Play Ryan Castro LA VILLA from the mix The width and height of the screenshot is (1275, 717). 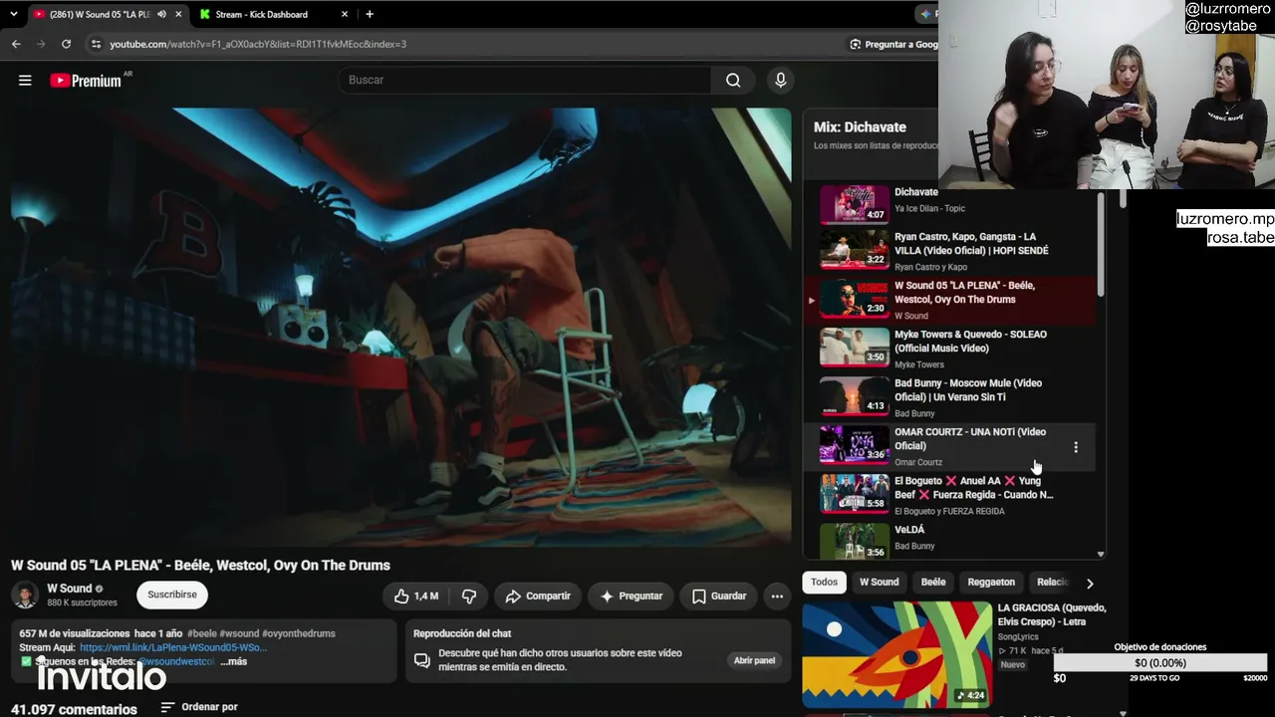(x=949, y=251)
